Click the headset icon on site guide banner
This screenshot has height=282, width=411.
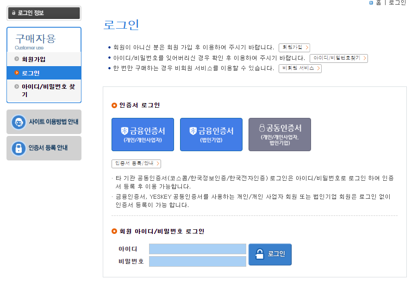19,122
